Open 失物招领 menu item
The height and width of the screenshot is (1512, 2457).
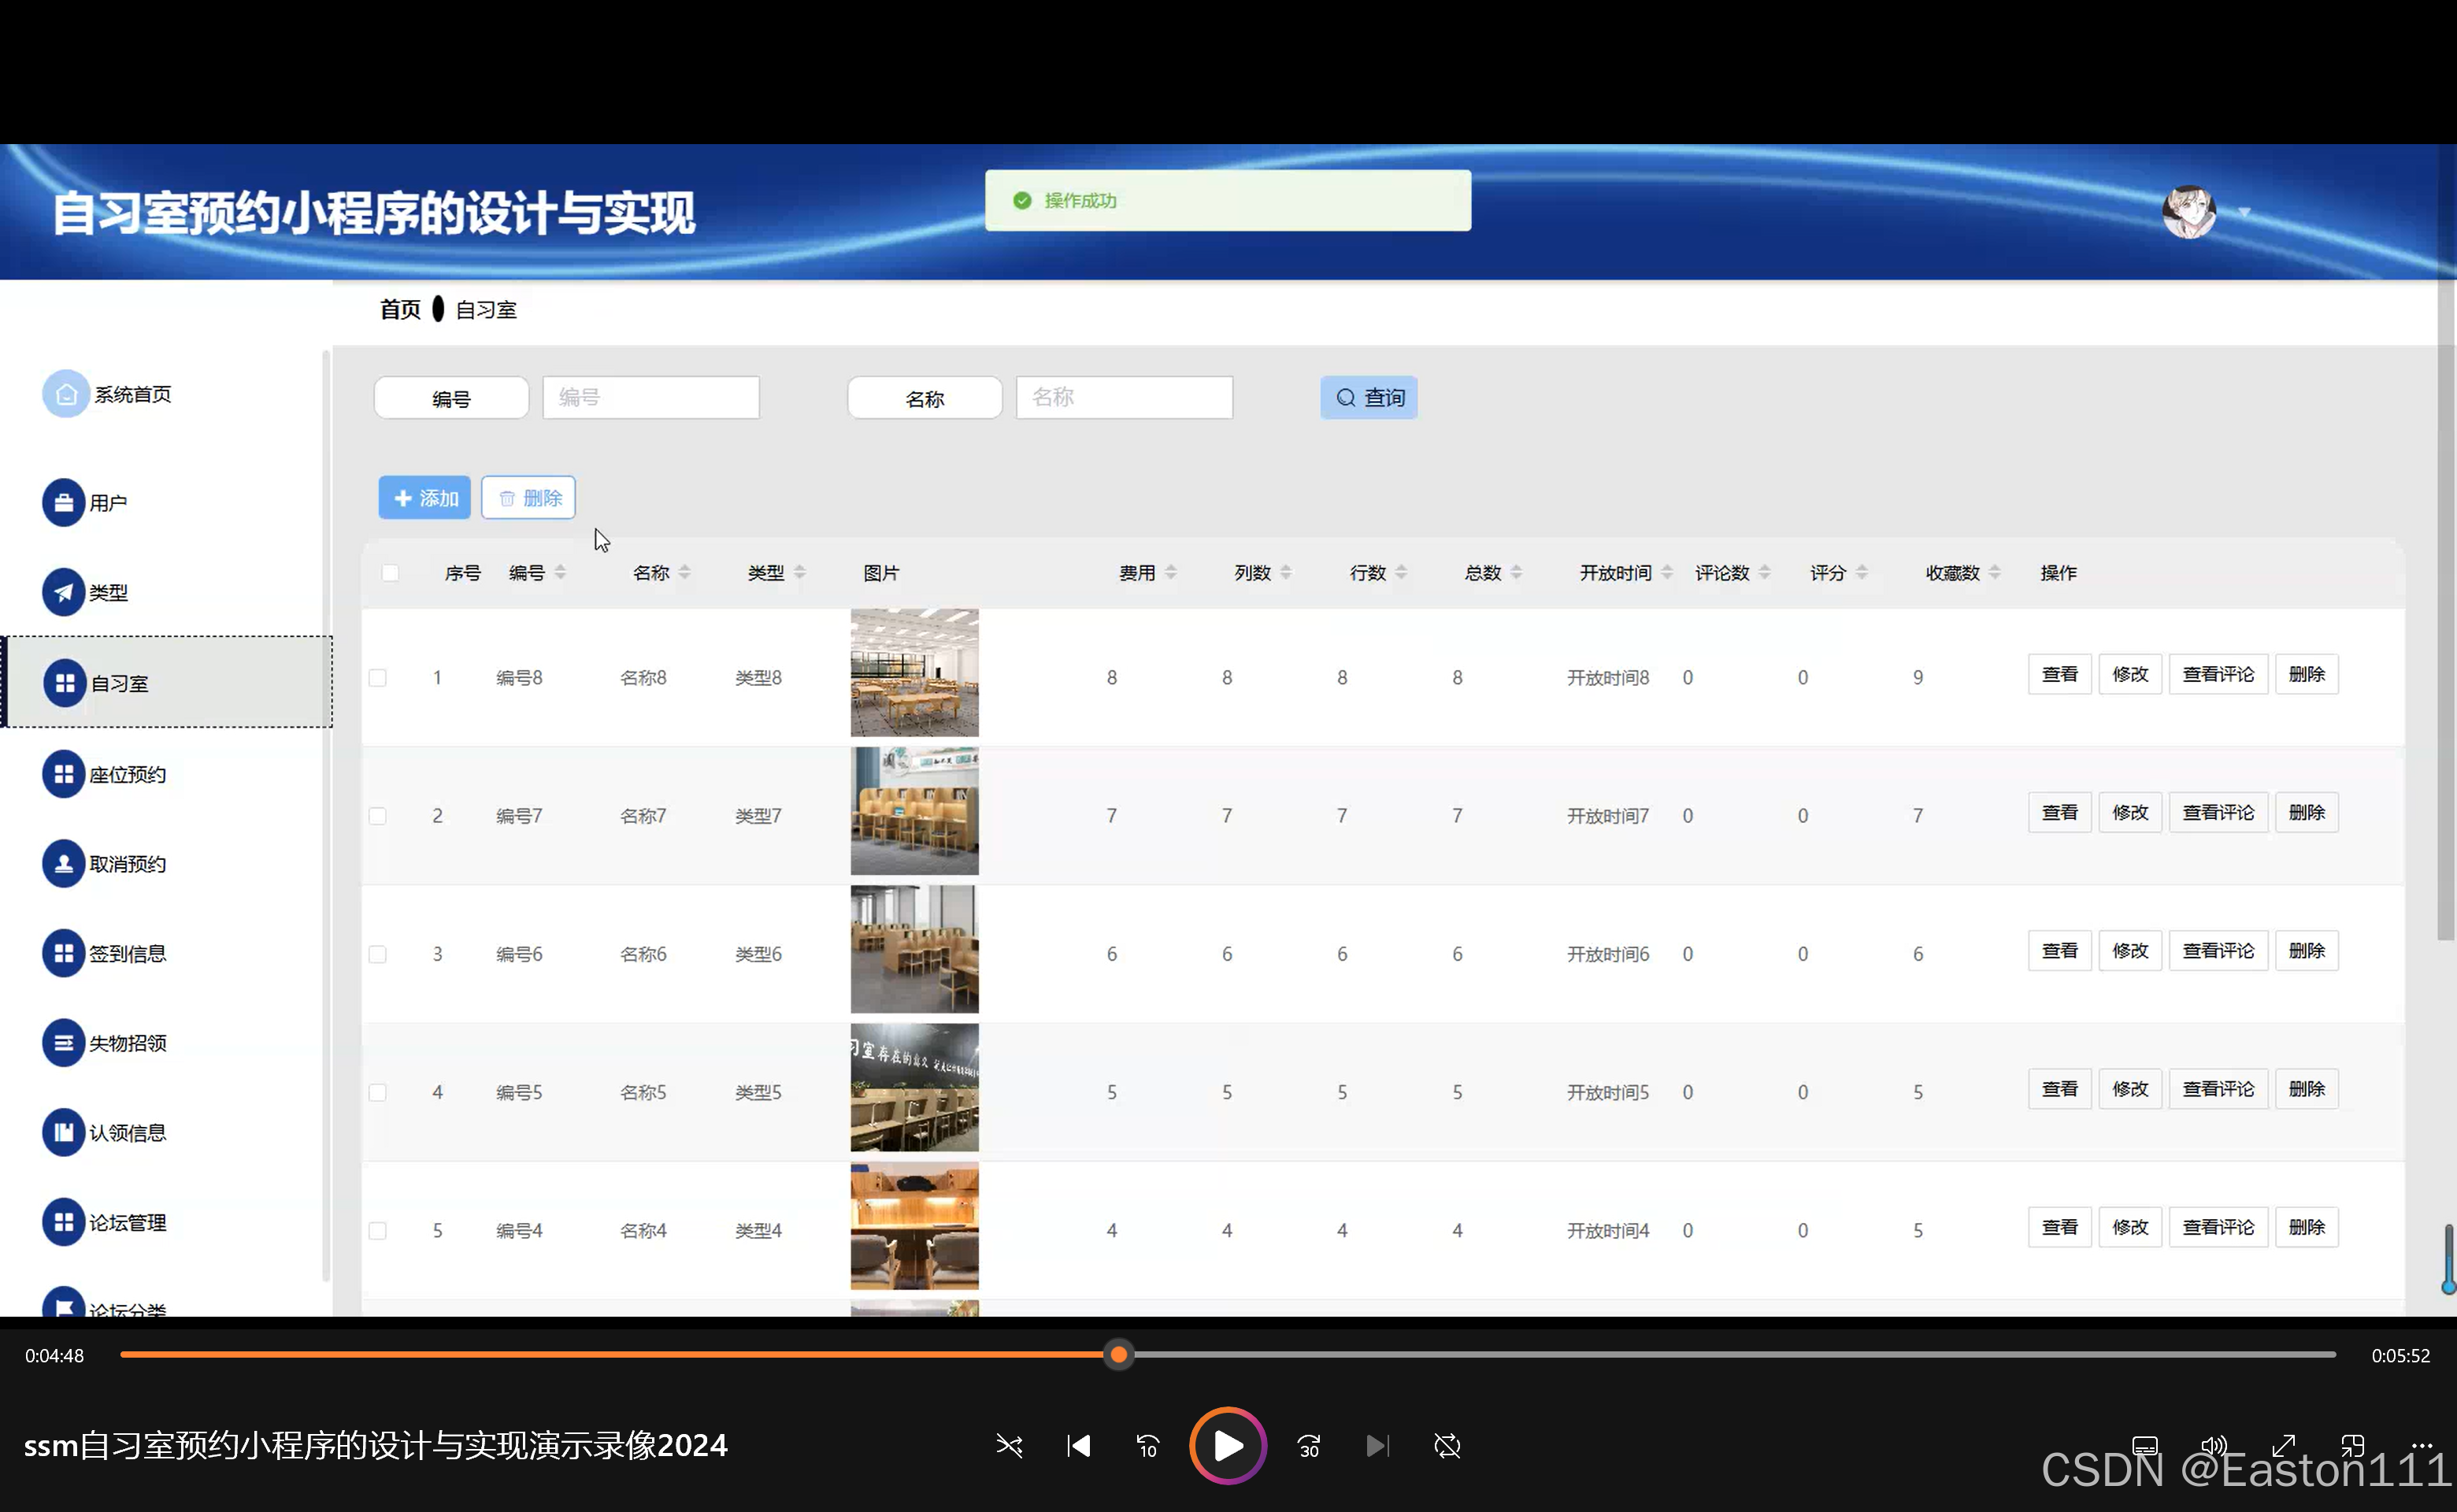(x=127, y=1044)
